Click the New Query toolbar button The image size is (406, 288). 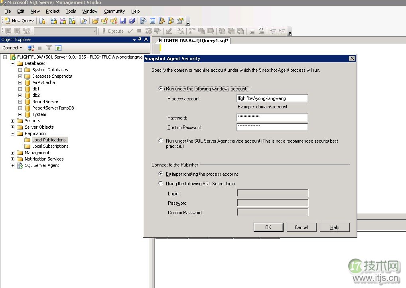point(19,21)
